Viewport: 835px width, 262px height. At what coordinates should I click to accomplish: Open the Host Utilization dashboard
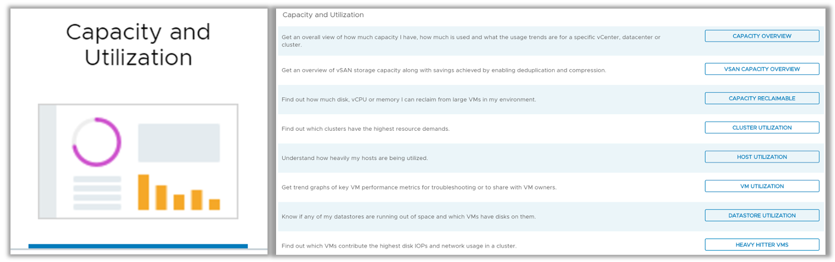761,157
